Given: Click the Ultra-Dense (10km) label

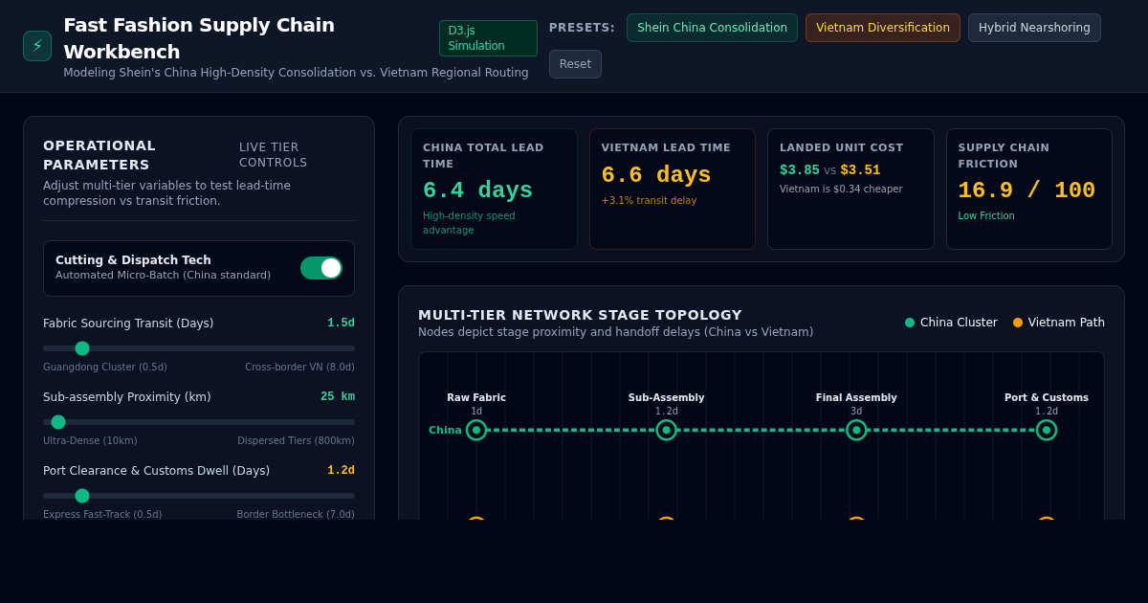Looking at the screenshot, I should point(90,441).
